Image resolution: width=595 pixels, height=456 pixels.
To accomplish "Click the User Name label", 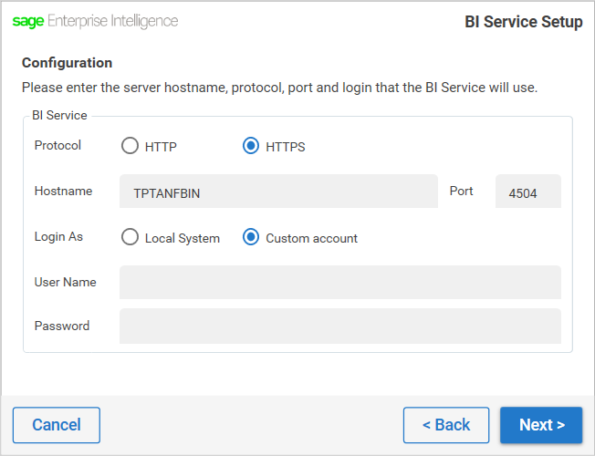I will point(66,282).
